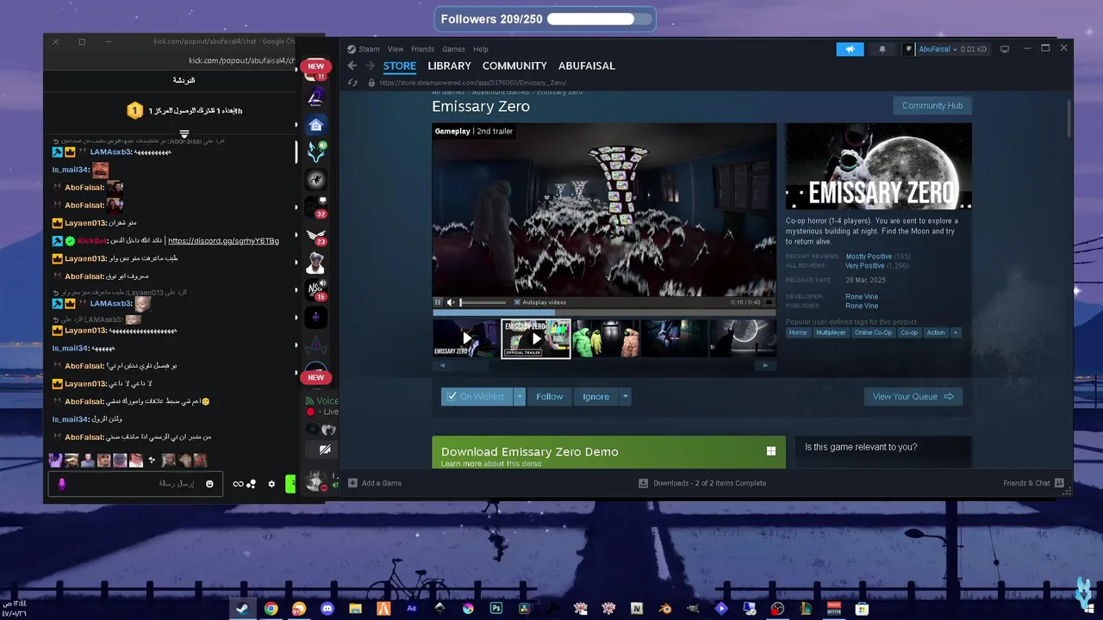Open the emoji picker in Kick chat

pos(209,484)
